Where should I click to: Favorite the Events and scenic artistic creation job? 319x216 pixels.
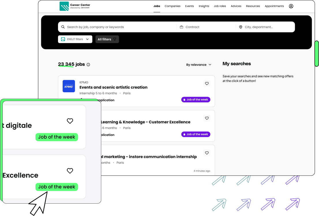207,84
